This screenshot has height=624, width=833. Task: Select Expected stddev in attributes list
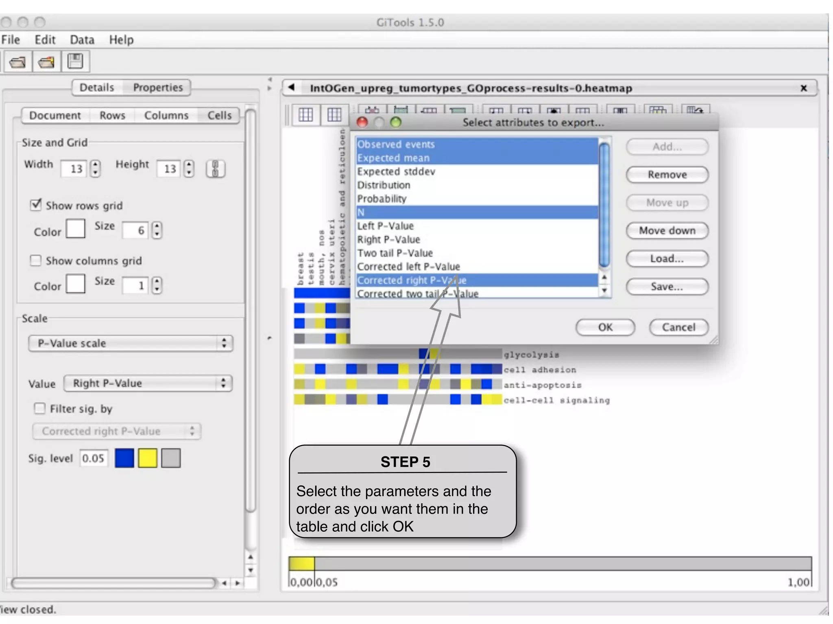(x=477, y=171)
